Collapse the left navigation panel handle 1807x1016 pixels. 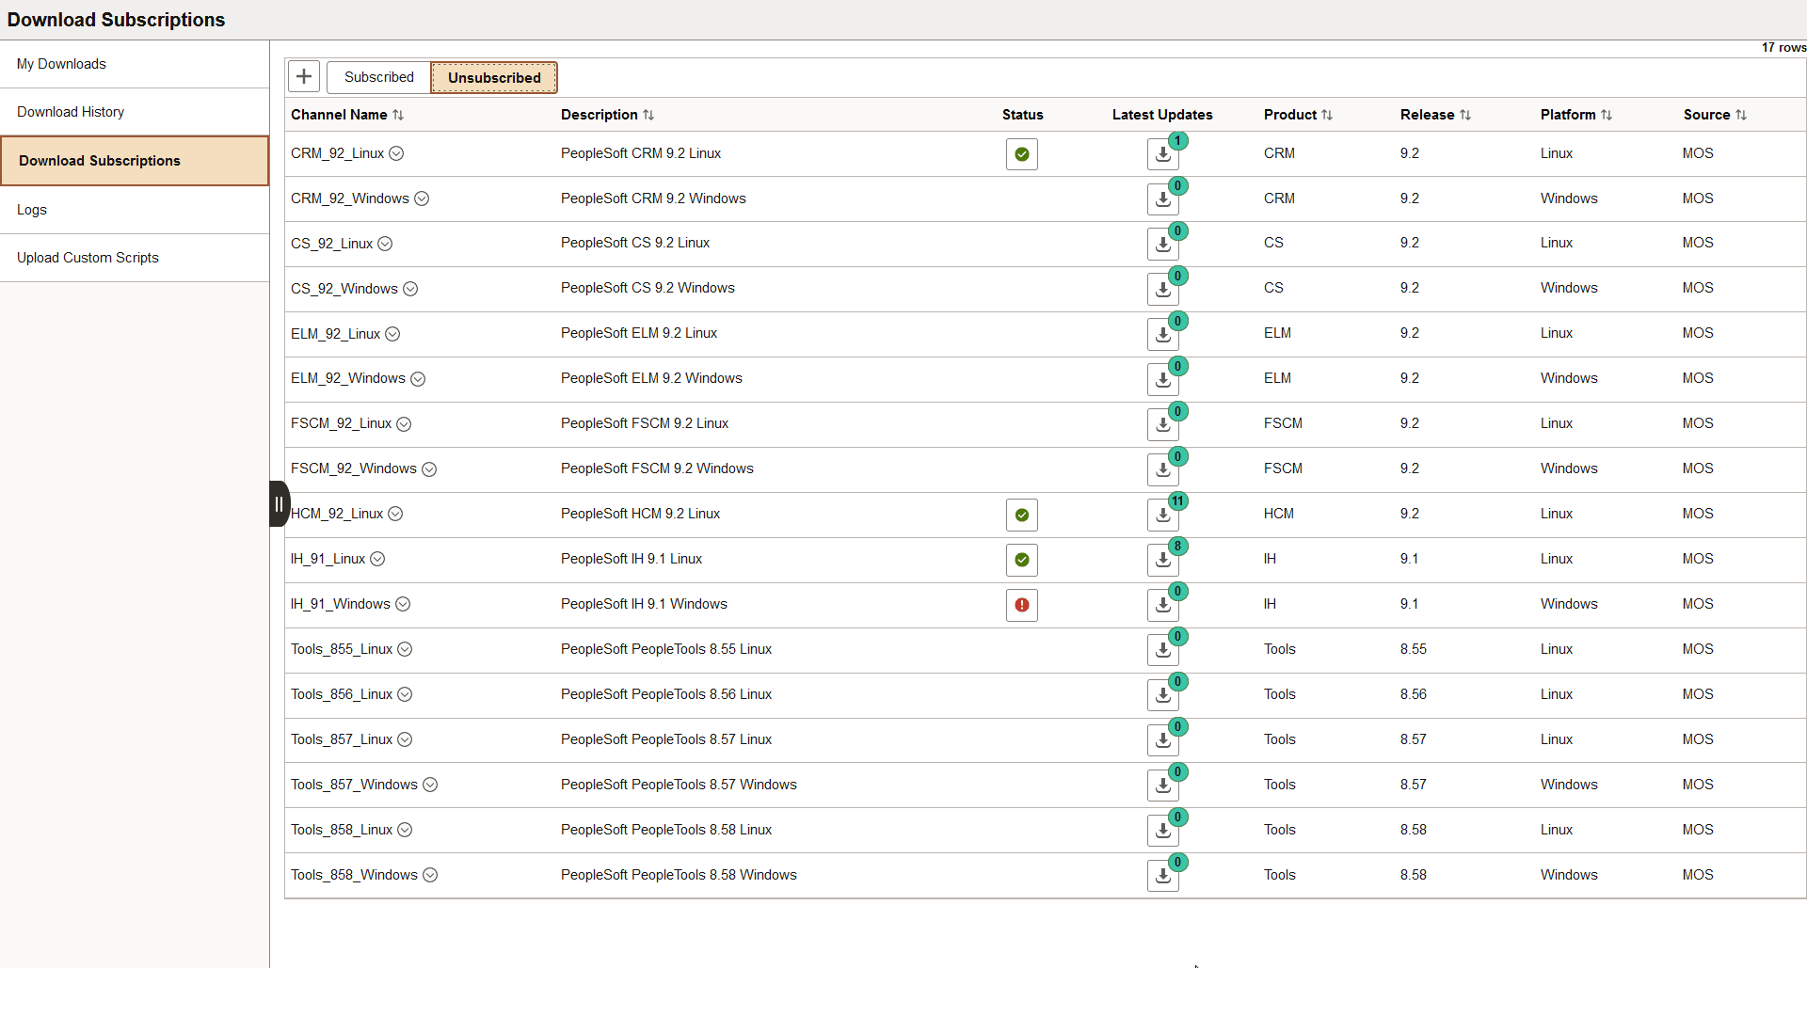click(x=279, y=503)
